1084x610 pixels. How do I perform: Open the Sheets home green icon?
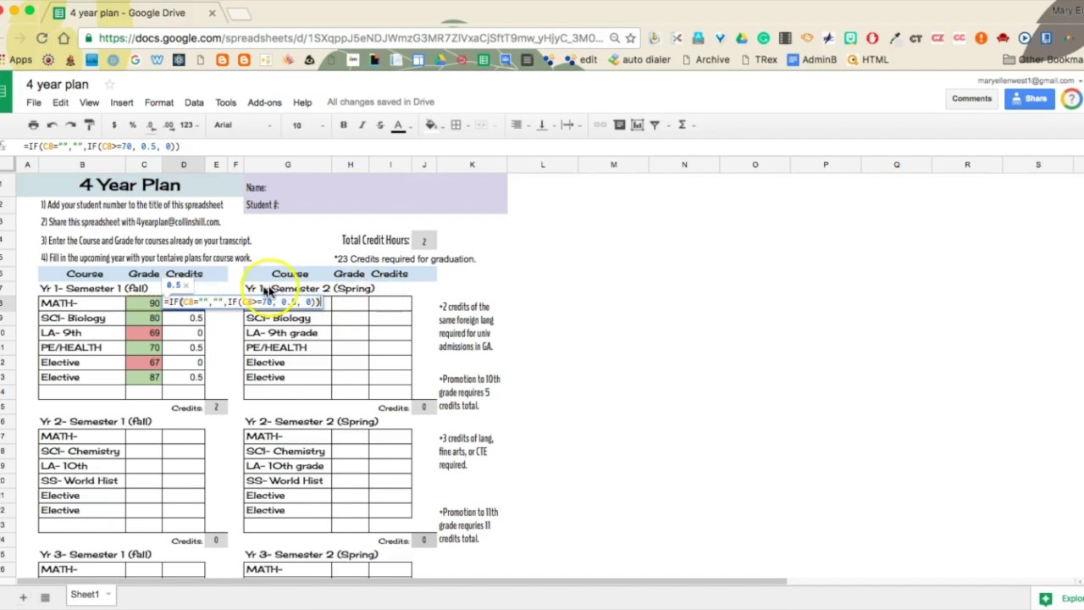coord(6,91)
